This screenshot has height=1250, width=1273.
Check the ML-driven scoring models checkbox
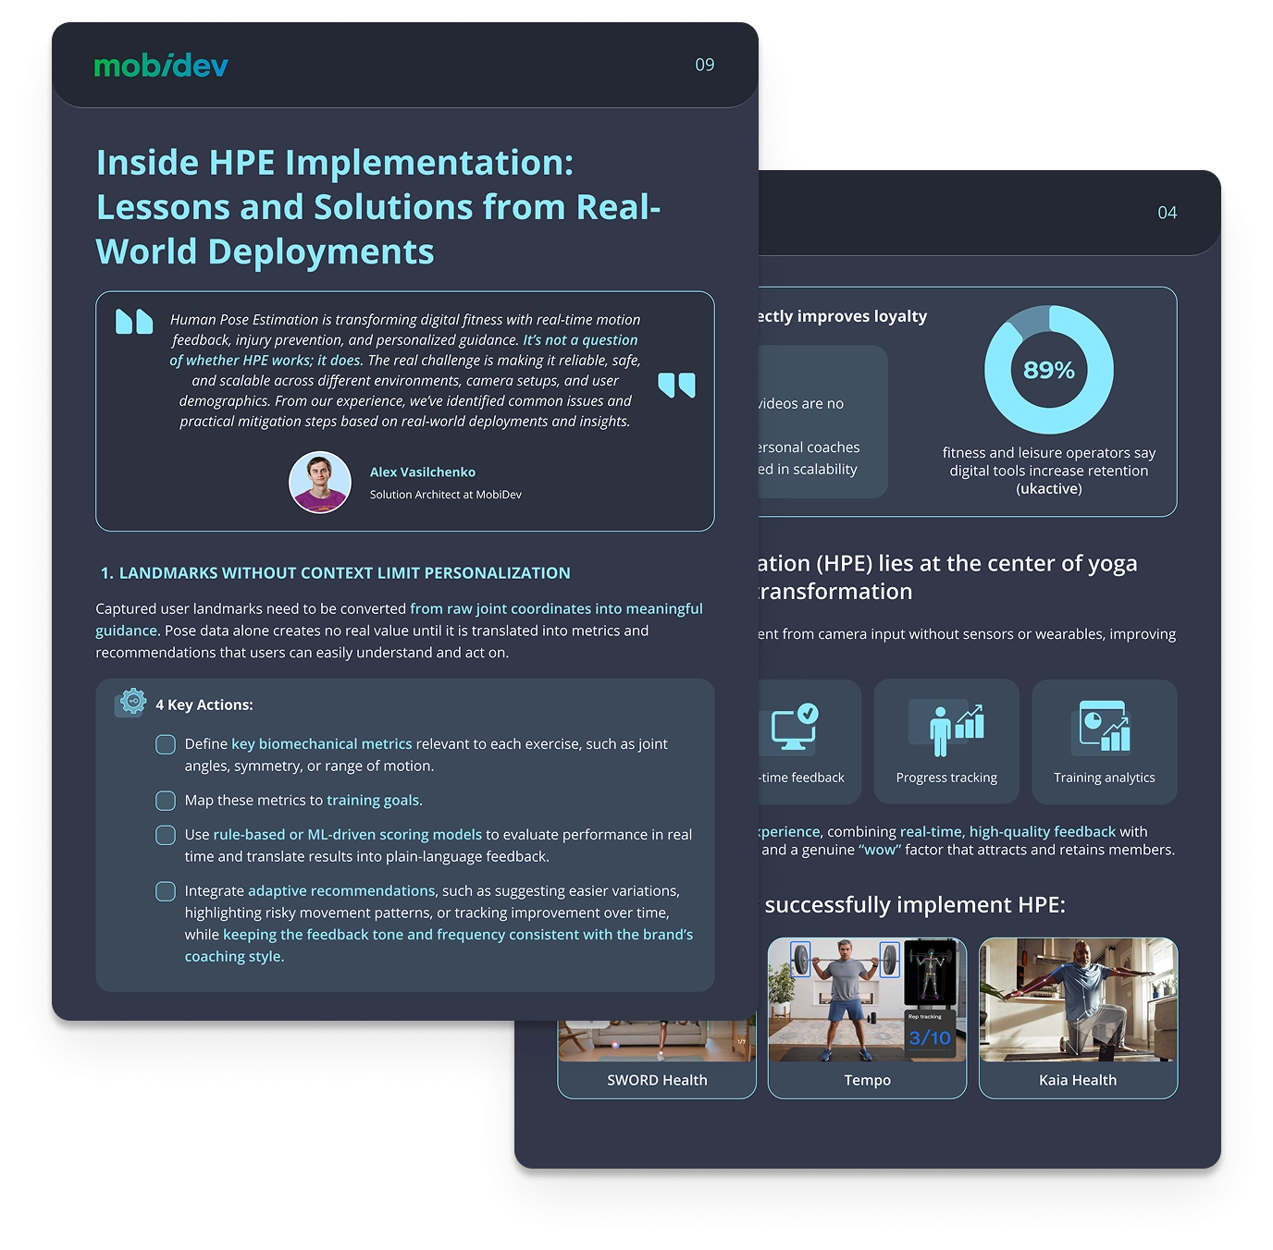(x=166, y=835)
